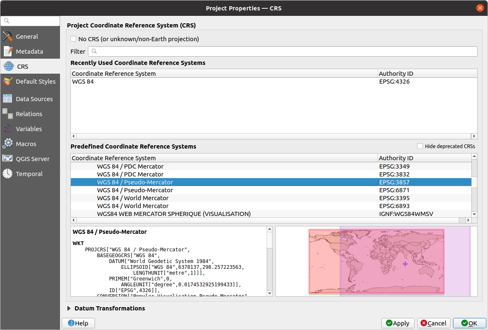Click the Macros gear icon
Image resolution: width=488 pixels, height=330 pixels.
point(8,144)
